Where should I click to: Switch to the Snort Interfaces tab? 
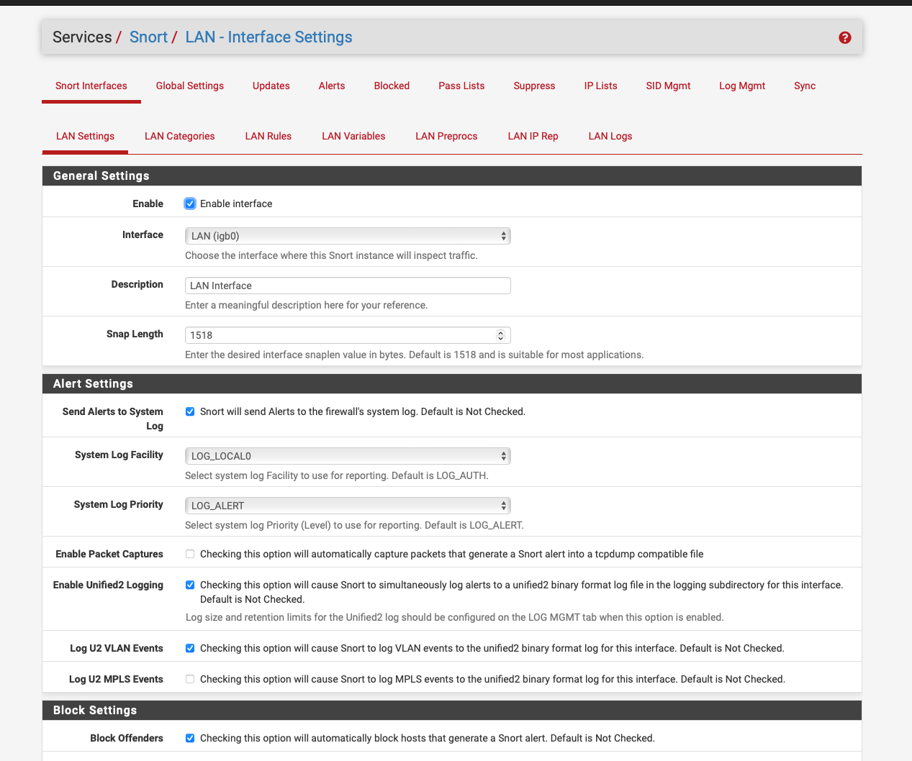click(x=91, y=86)
